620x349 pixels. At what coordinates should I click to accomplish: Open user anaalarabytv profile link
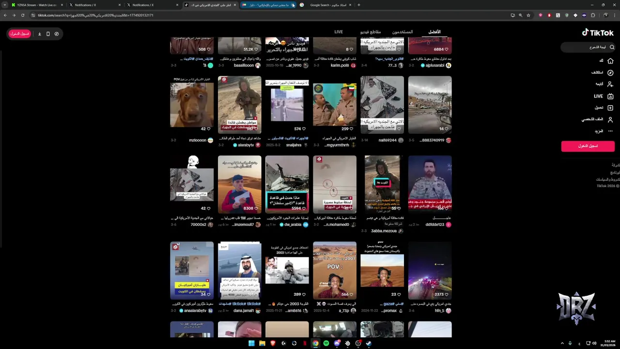coord(195,311)
